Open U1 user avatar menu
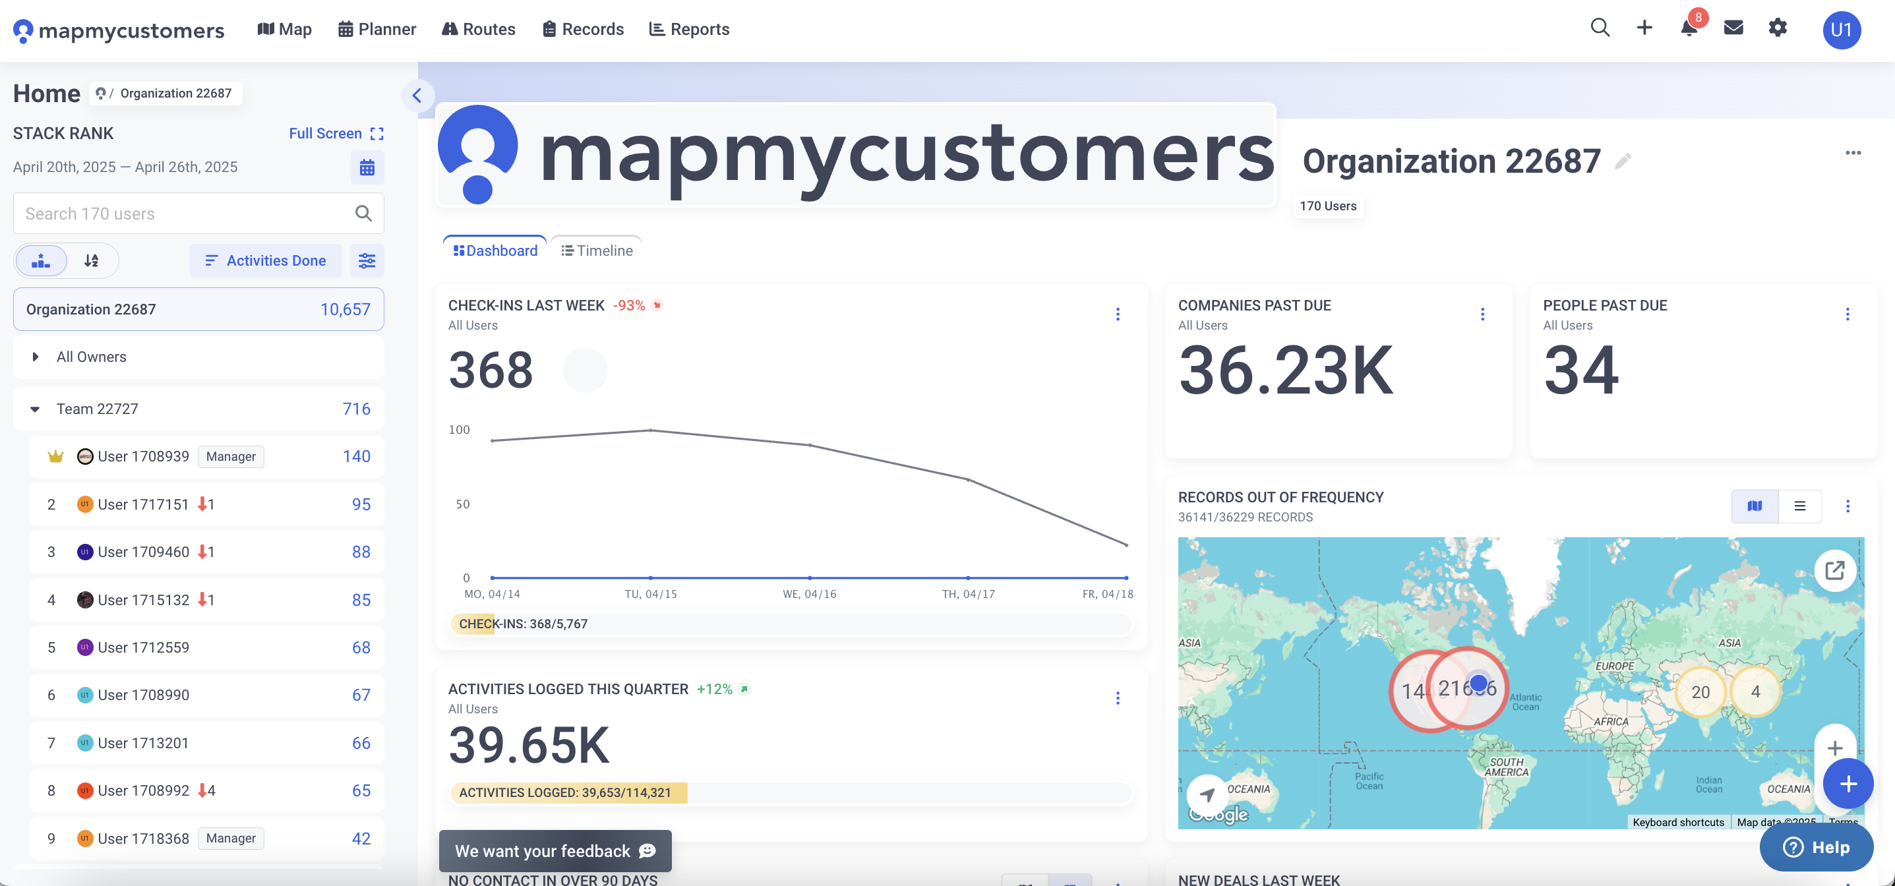 (x=1842, y=30)
